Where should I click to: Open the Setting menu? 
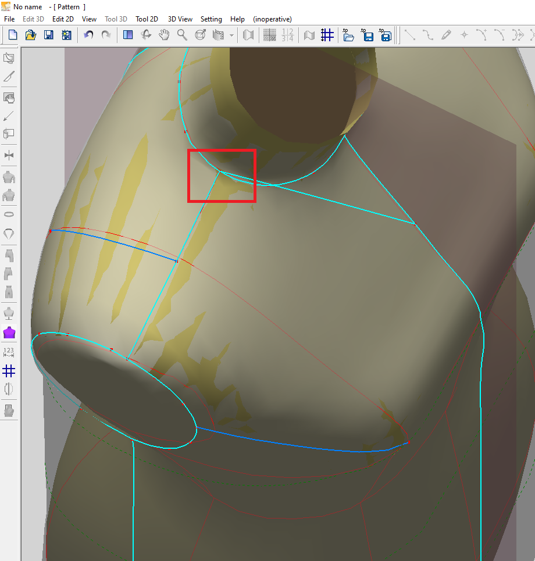(x=211, y=19)
